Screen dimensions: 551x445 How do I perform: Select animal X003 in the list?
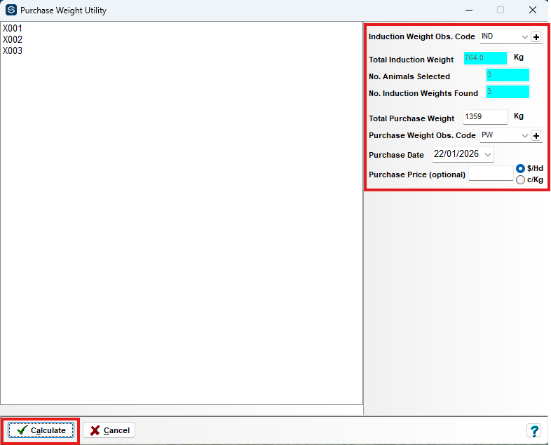(13, 51)
